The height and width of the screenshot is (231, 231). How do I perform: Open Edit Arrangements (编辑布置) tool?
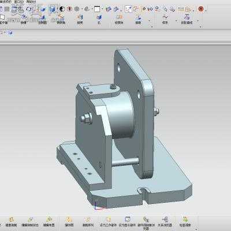[49, 222]
